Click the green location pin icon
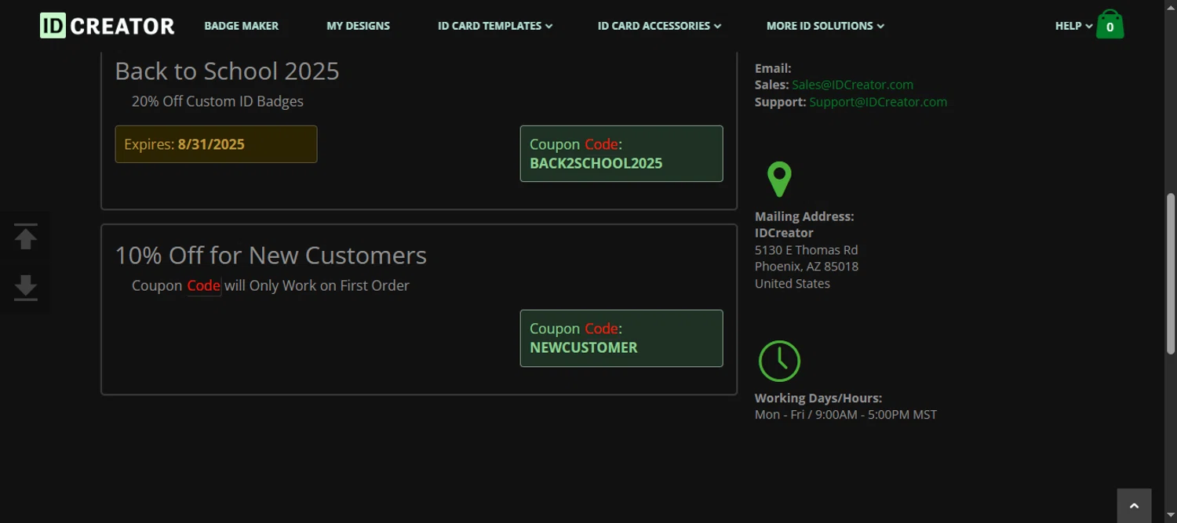 click(x=779, y=180)
